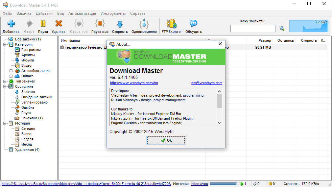
Task: Close the About dialog
Action: [x=220, y=44]
